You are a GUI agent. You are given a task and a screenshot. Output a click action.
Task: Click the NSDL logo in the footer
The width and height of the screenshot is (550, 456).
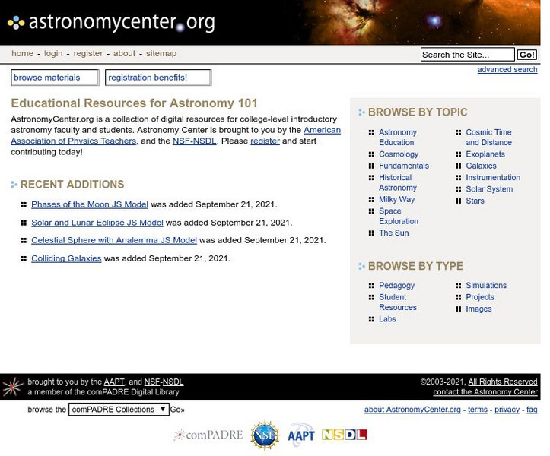[344, 435]
